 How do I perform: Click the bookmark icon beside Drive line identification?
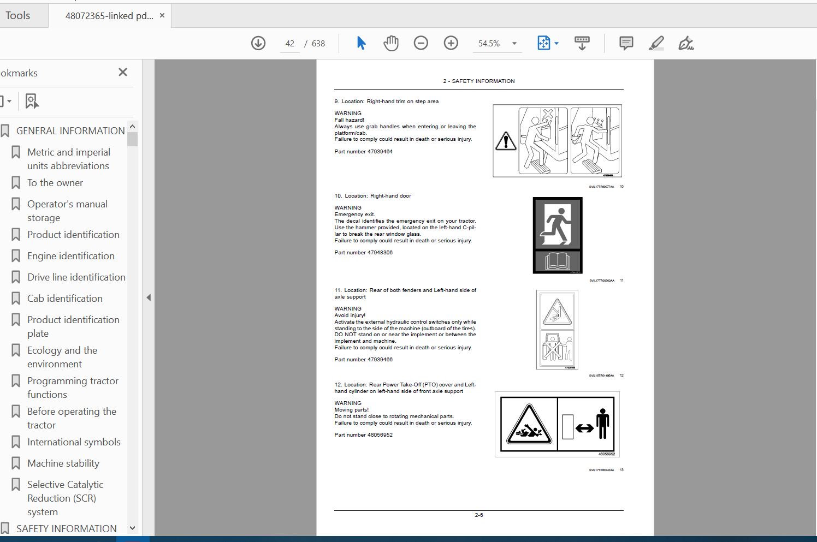pos(16,277)
